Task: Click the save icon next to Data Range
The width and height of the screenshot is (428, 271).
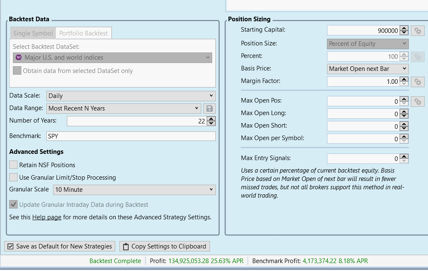Action: coord(210,108)
